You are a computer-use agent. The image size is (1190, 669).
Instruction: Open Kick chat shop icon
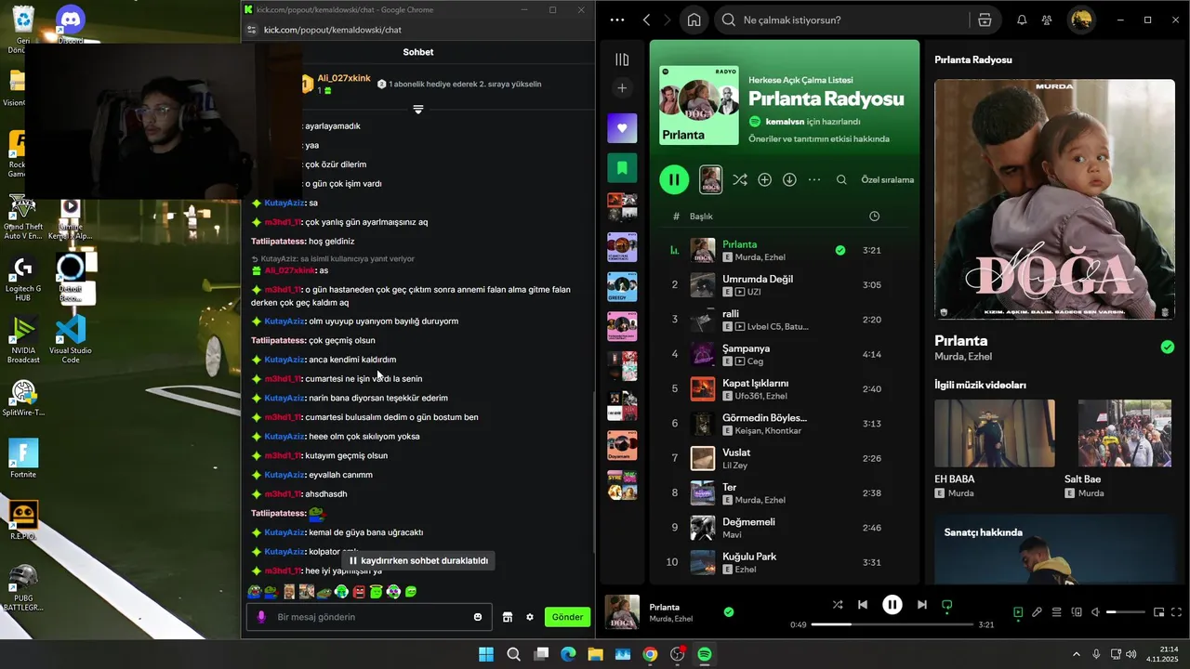coord(508,617)
